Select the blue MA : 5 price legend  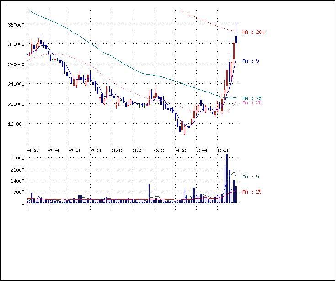click(x=251, y=61)
